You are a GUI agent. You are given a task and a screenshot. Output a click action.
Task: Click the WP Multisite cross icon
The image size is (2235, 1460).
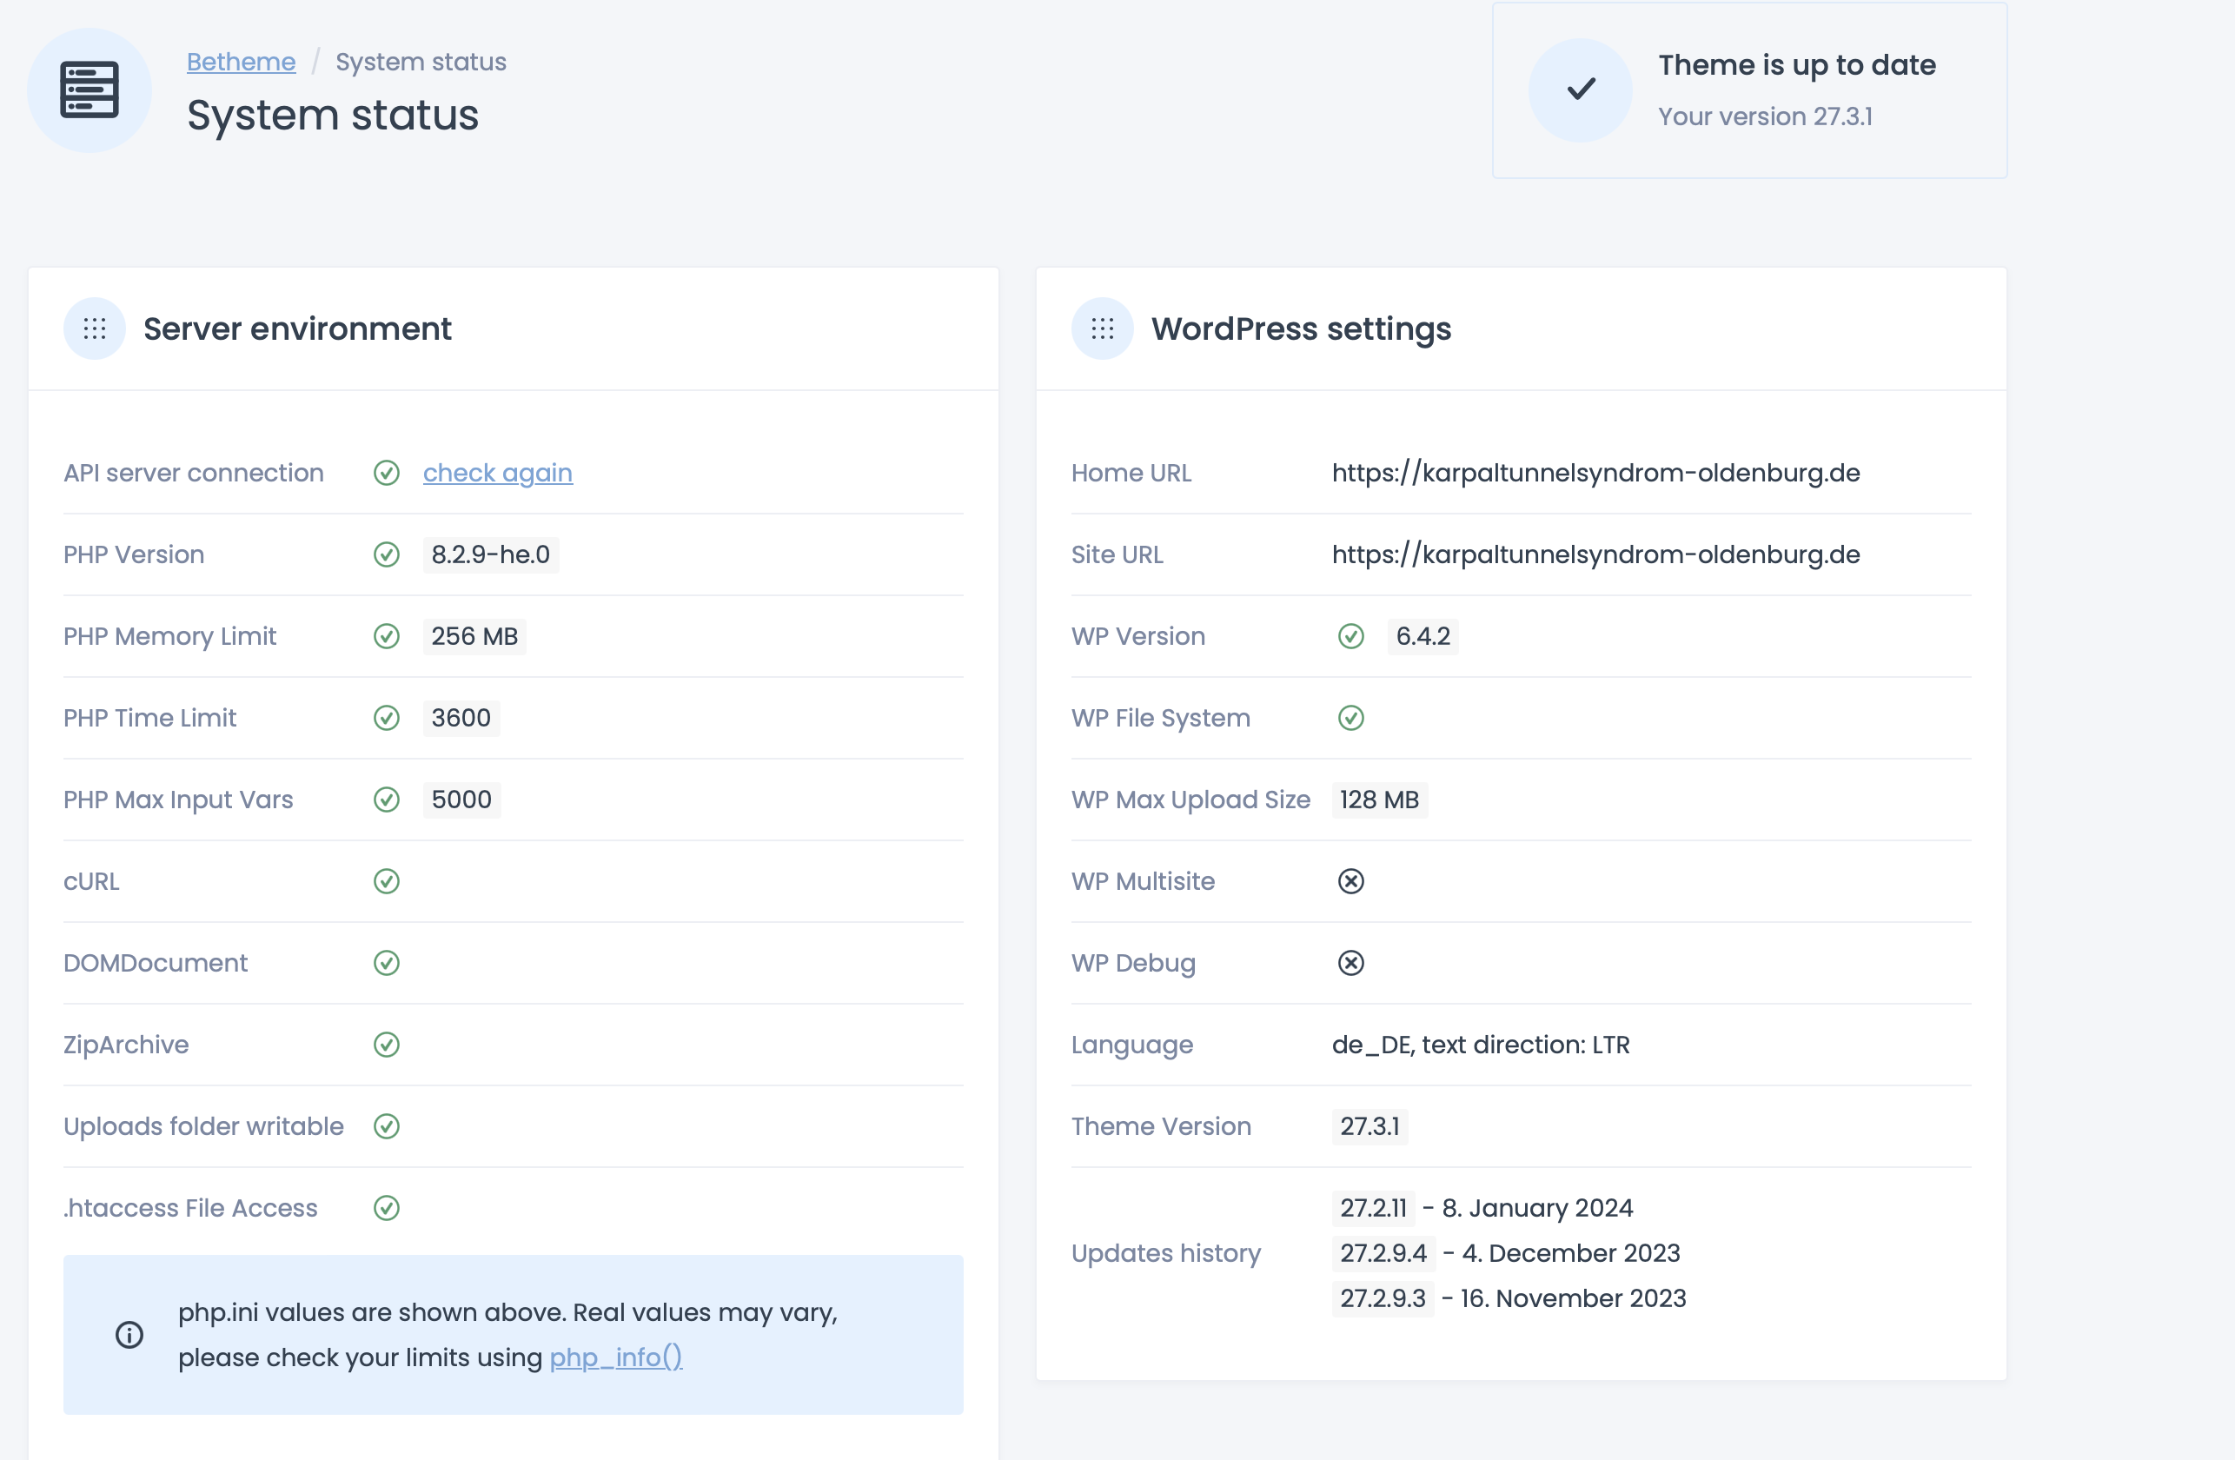[x=1351, y=881]
